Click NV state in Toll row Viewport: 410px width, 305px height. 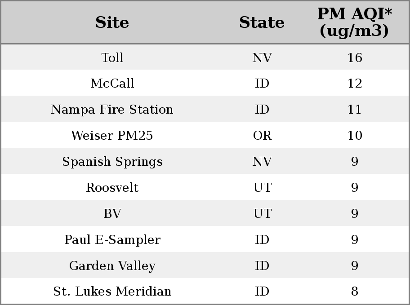coord(262,57)
